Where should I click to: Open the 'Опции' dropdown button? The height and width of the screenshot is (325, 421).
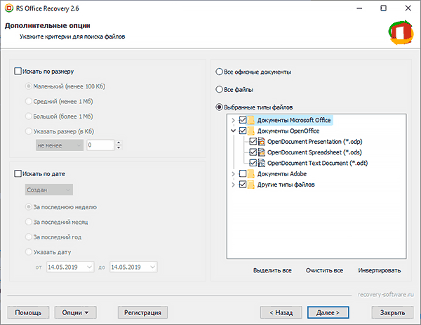(x=76, y=312)
